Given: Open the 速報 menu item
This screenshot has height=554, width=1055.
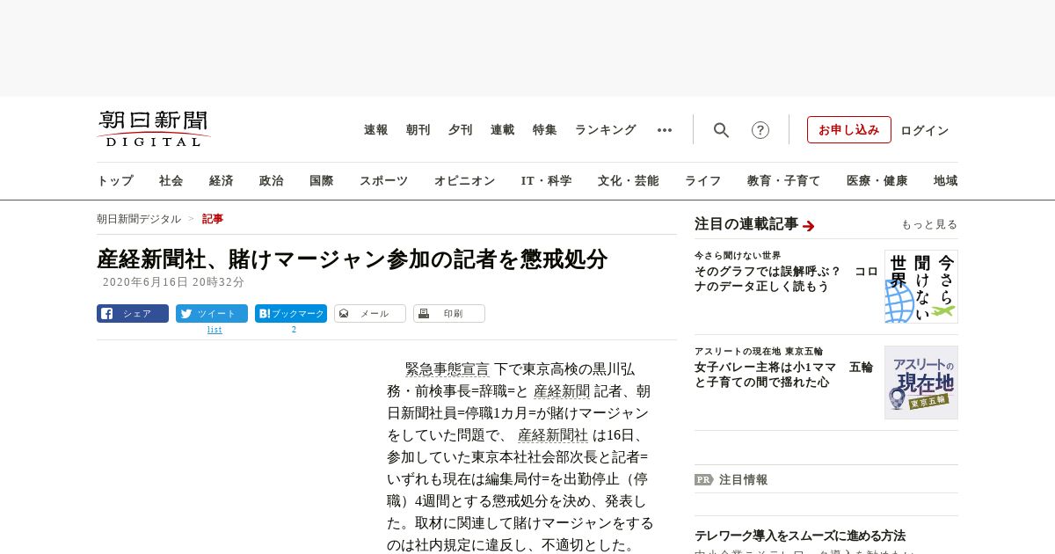Looking at the screenshot, I should click(x=375, y=130).
